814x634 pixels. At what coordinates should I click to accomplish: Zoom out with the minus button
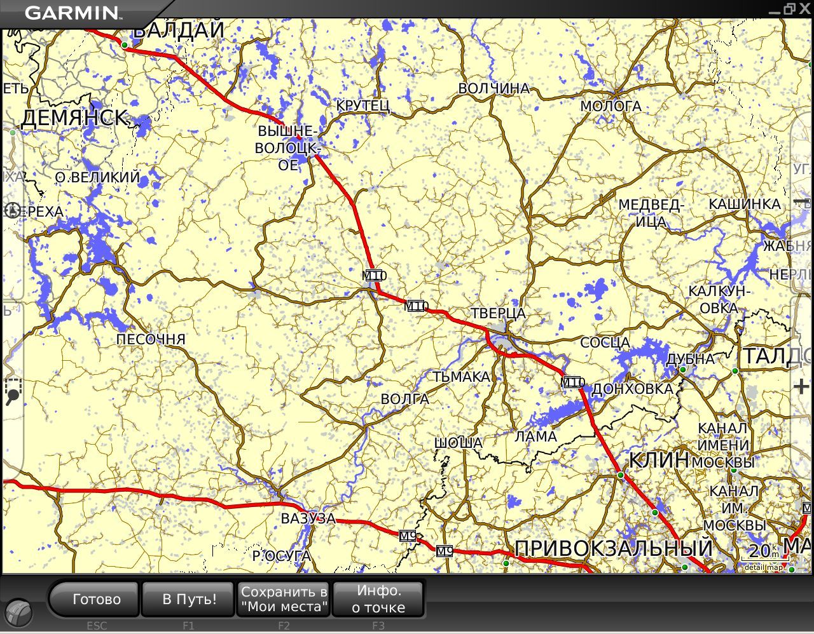[x=802, y=202]
